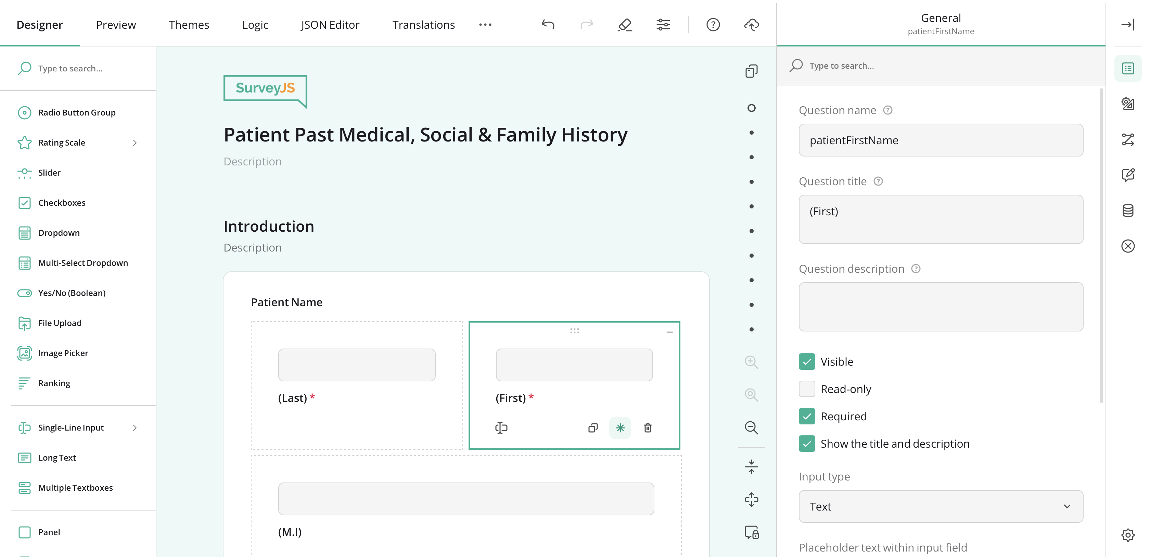The width and height of the screenshot is (1150, 557).
Task: Click the cloud upload icon
Action: [751, 25]
